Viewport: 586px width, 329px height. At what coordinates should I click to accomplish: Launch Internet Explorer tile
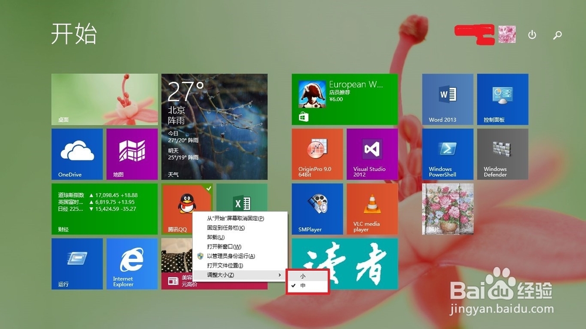point(132,264)
